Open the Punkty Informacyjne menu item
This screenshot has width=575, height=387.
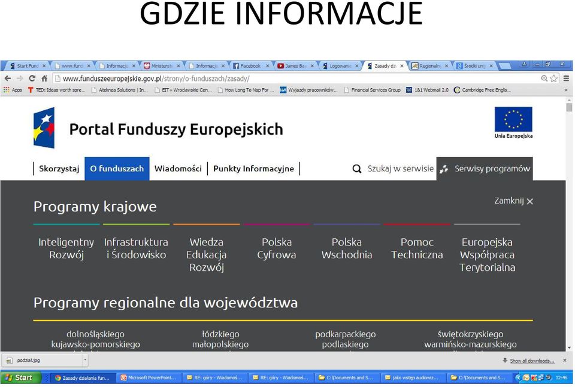click(253, 169)
